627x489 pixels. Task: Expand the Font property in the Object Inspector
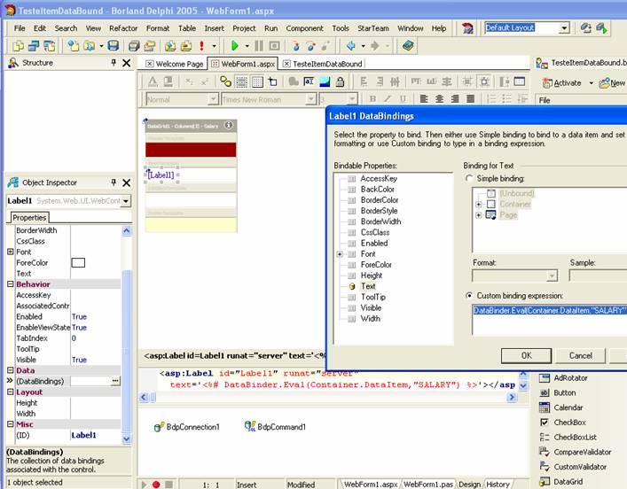[11, 252]
